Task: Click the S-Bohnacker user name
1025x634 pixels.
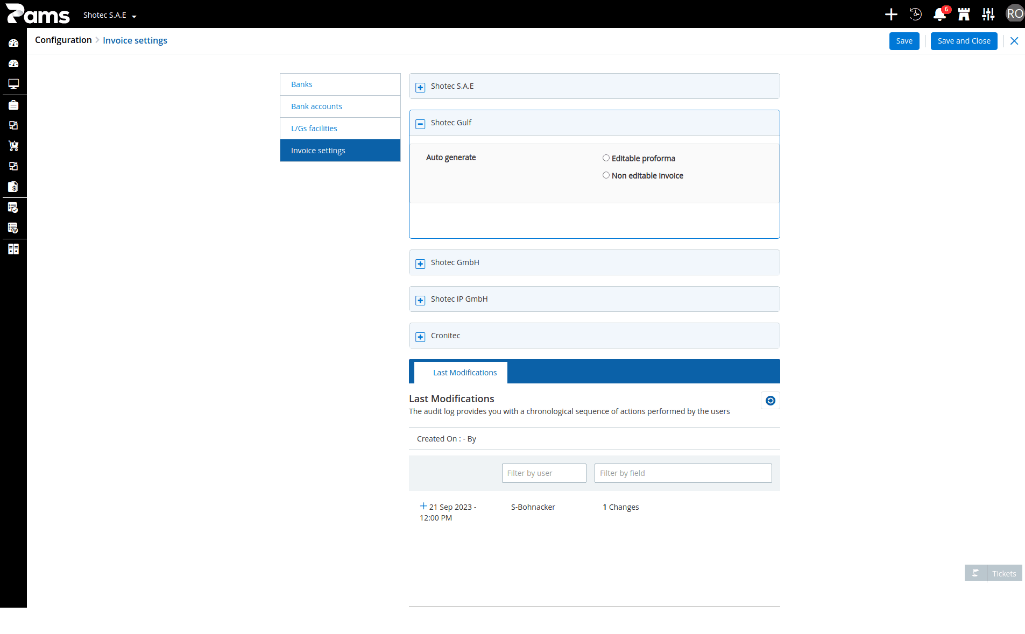Action: click(x=533, y=507)
